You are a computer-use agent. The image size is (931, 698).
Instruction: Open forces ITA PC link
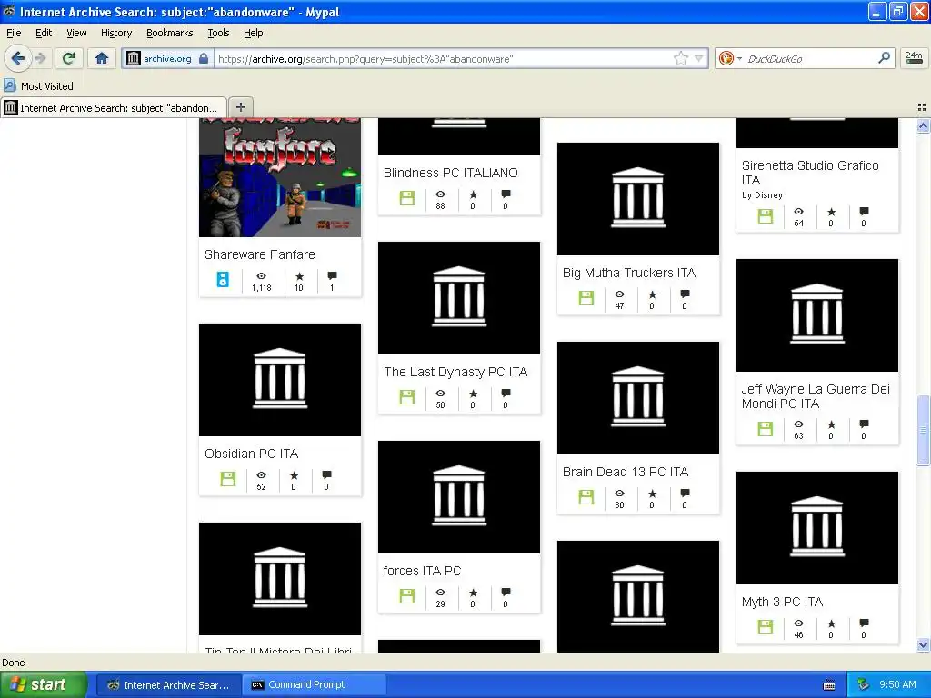point(422,571)
